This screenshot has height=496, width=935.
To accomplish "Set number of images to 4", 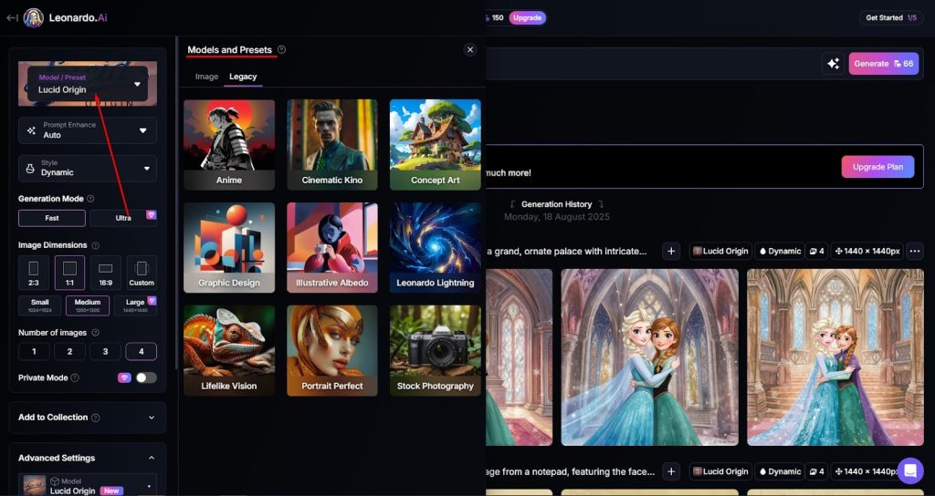I will point(142,351).
